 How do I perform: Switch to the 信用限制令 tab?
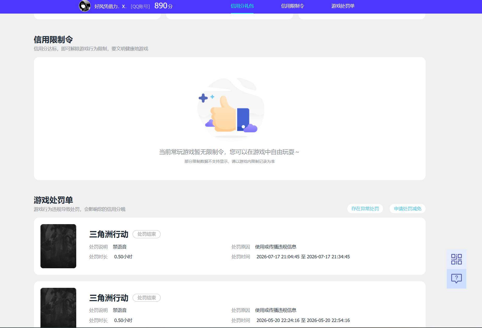tap(292, 6)
